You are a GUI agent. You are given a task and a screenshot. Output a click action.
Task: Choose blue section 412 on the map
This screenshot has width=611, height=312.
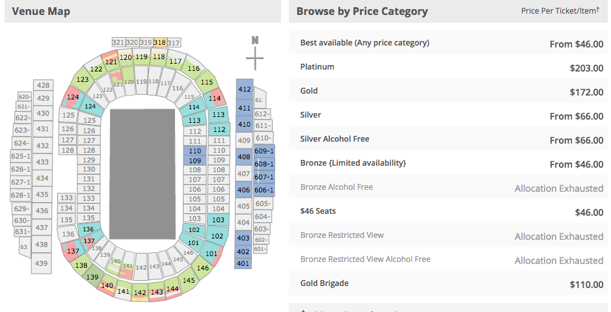[x=244, y=89]
